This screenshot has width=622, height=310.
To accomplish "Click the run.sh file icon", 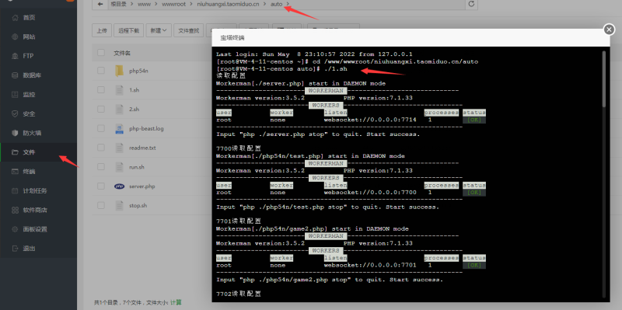I will [119, 167].
